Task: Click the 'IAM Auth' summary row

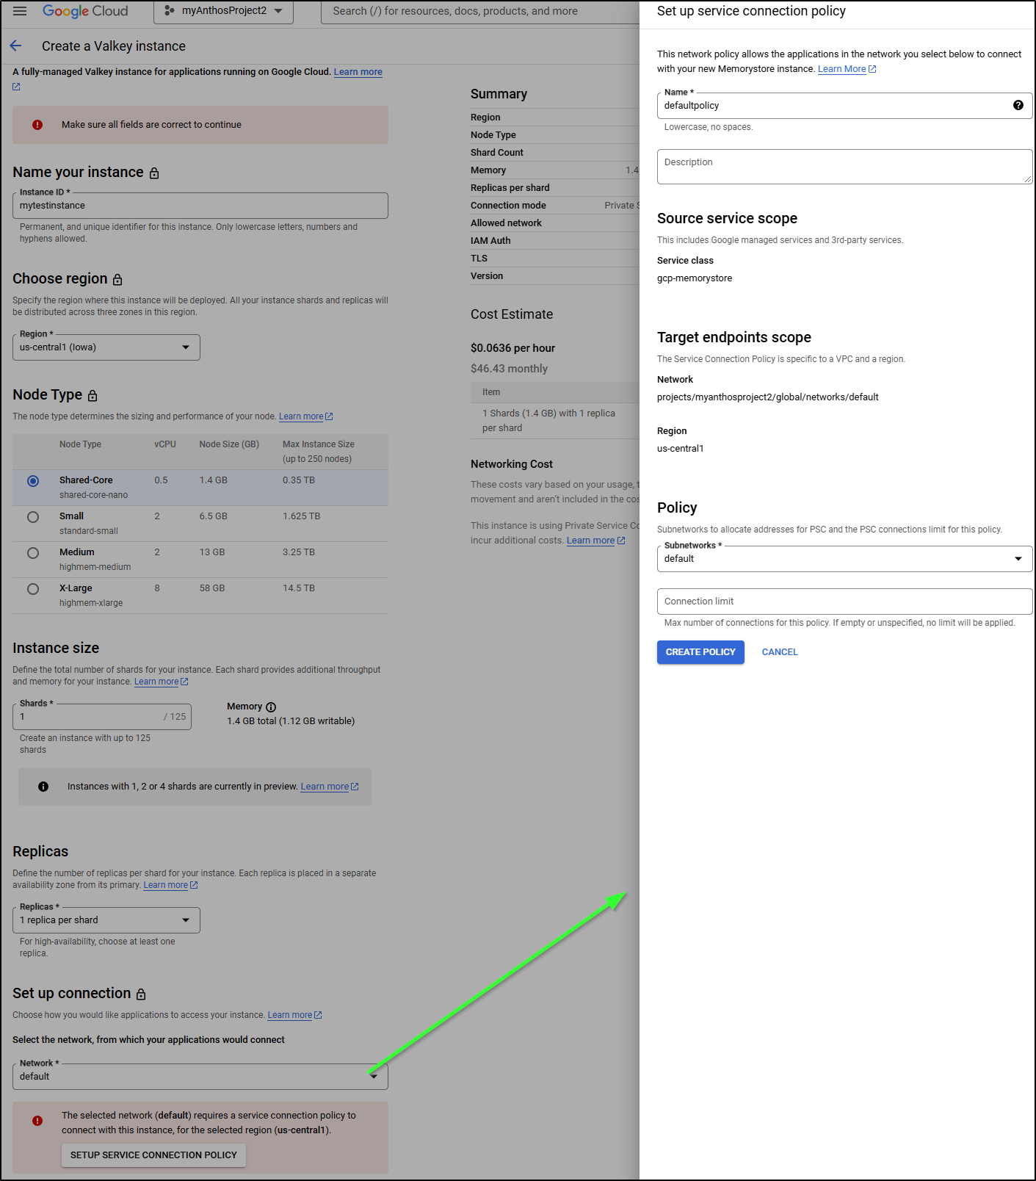Action: coord(555,241)
